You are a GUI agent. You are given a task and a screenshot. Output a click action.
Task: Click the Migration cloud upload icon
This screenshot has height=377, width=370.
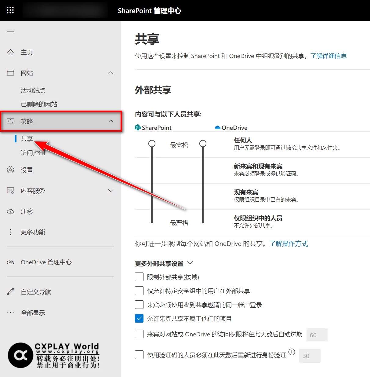point(11,211)
